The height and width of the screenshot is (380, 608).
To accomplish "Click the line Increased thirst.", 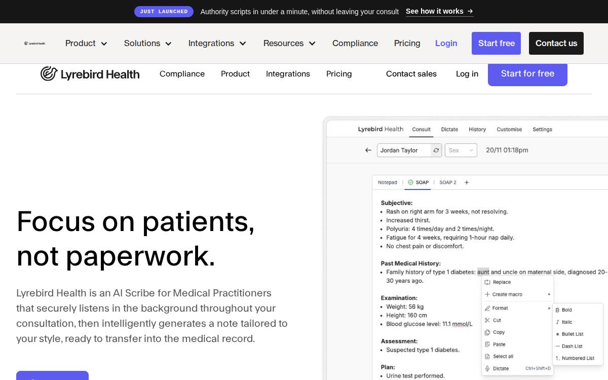I will point(408,220).
